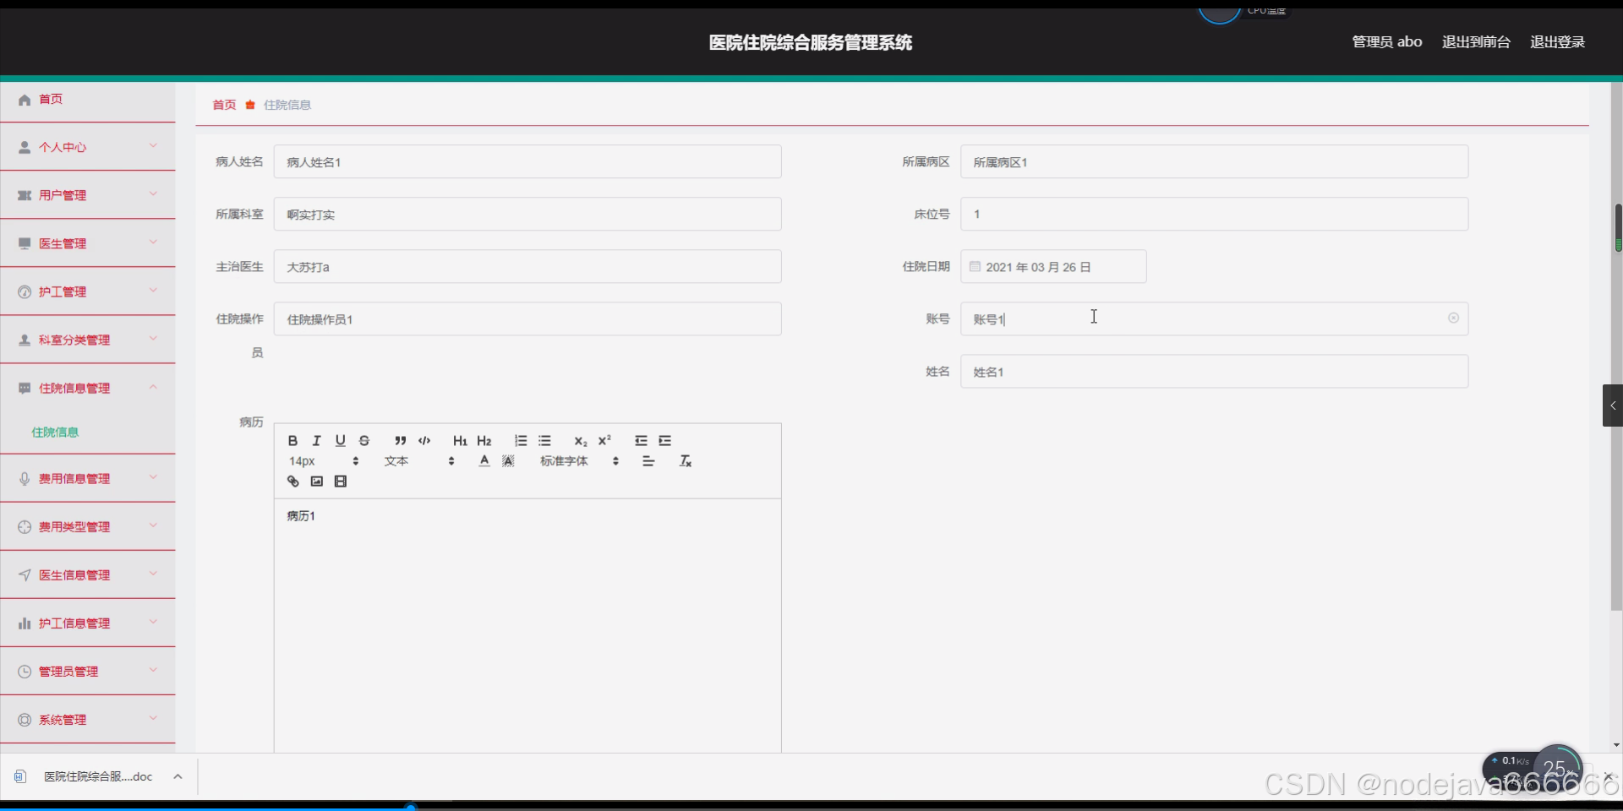1623x811 pixels.
Task: Open text background color picker
Action: pyautogui.click(x=508, y=461)
